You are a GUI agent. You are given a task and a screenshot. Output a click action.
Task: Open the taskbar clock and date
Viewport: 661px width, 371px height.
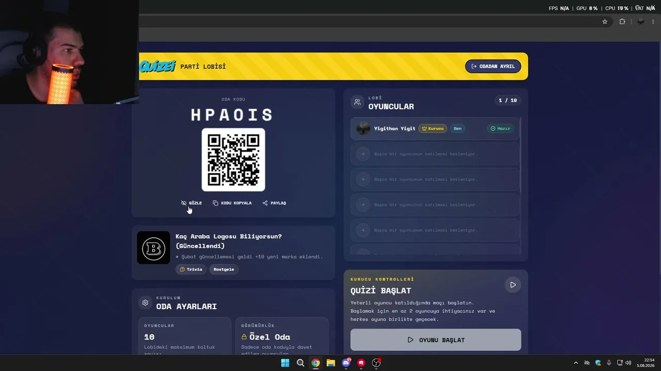pyautogui.click(x=646, y=363)
